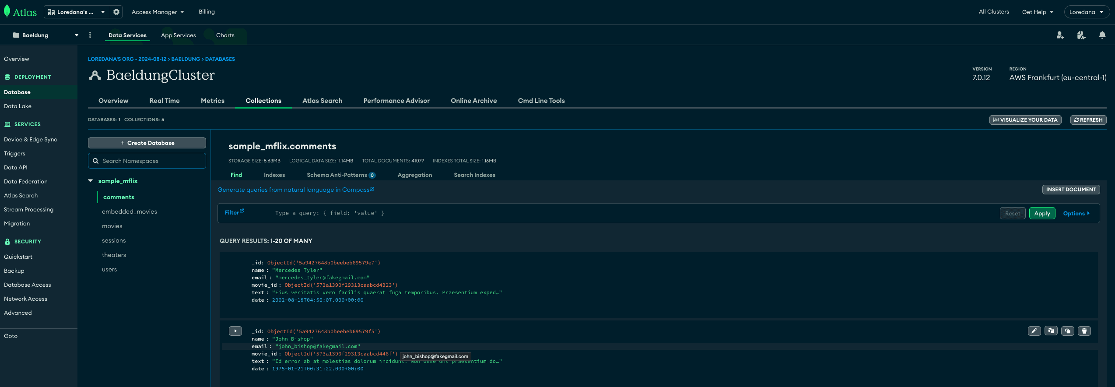Click the cluster icon beside BaeldungCluster
This screenshot has height=387, width=1115.
(95, 75)
